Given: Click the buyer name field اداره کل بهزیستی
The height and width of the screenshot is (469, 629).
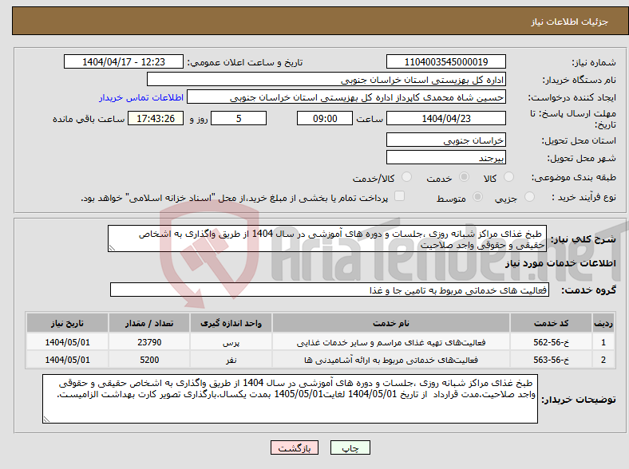Looking at the screenshot, I should tap(326, 80).
